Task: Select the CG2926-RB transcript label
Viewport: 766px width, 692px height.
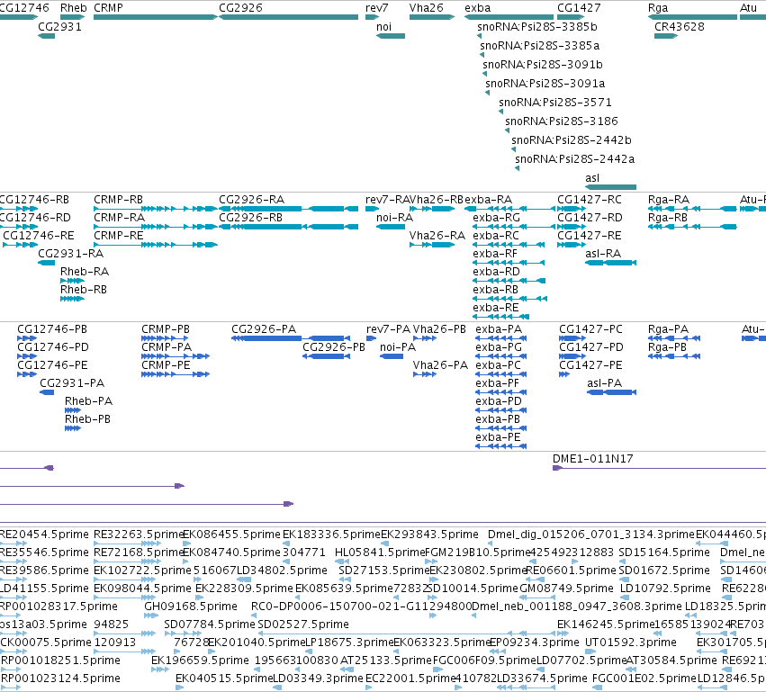Action: 250,218
